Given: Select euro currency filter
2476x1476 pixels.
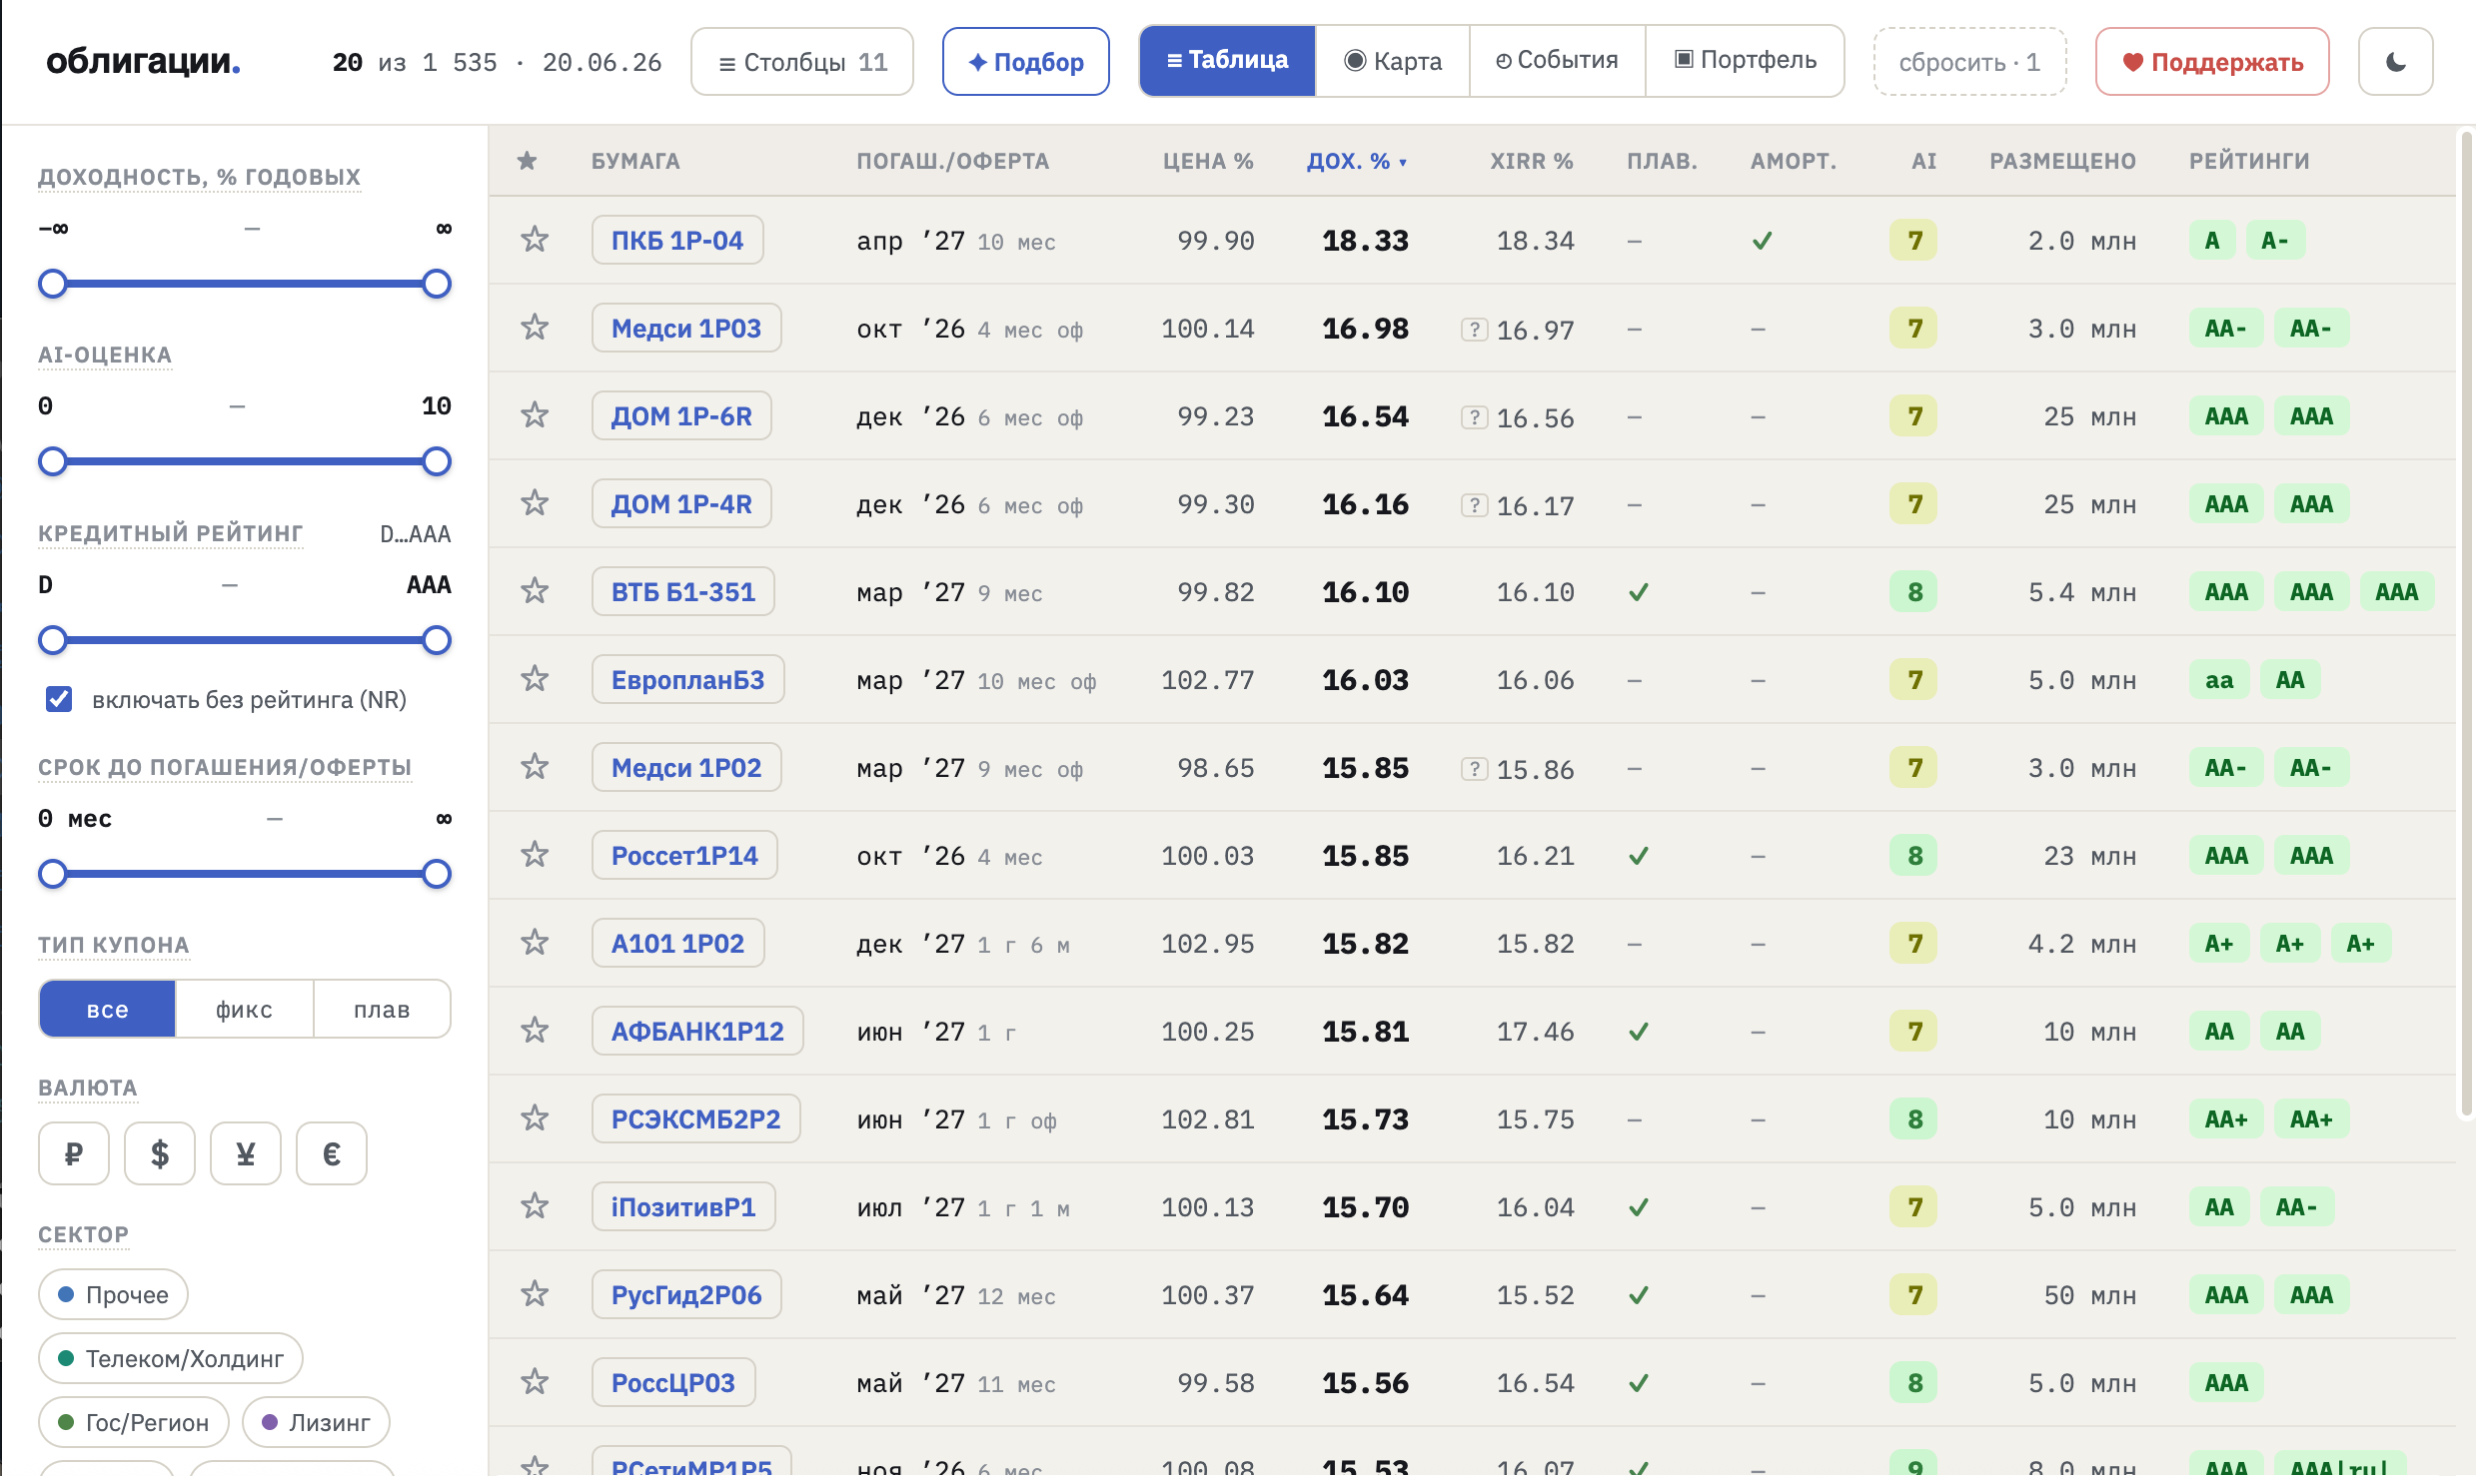Looking at the screenshot, I should tap(332, 1153).
